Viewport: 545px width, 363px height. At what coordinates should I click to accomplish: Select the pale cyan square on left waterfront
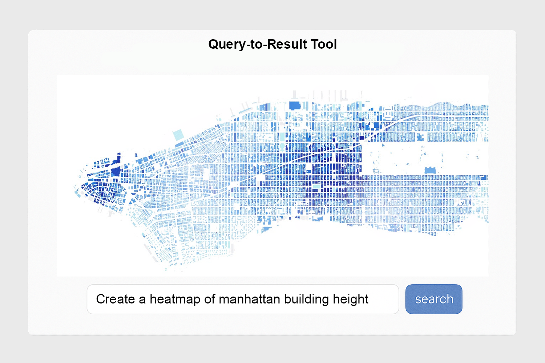pyautogui.click(x=178, y=135)
